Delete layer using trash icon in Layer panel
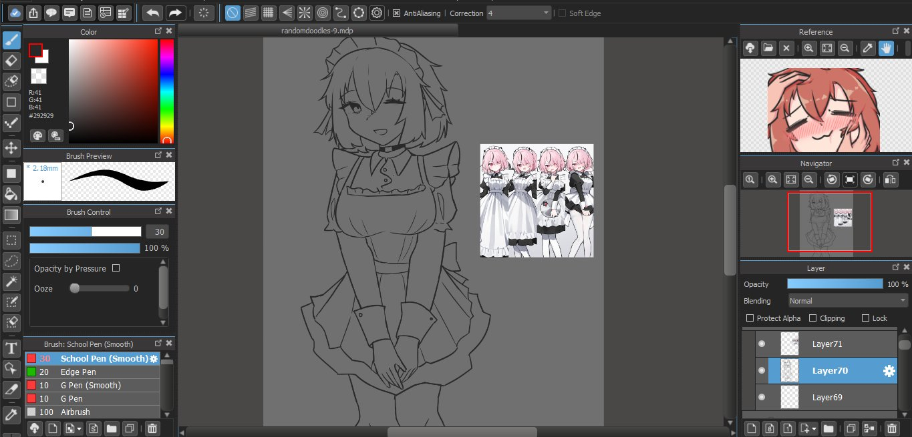912x437 pixels. [x=891, y=428]
